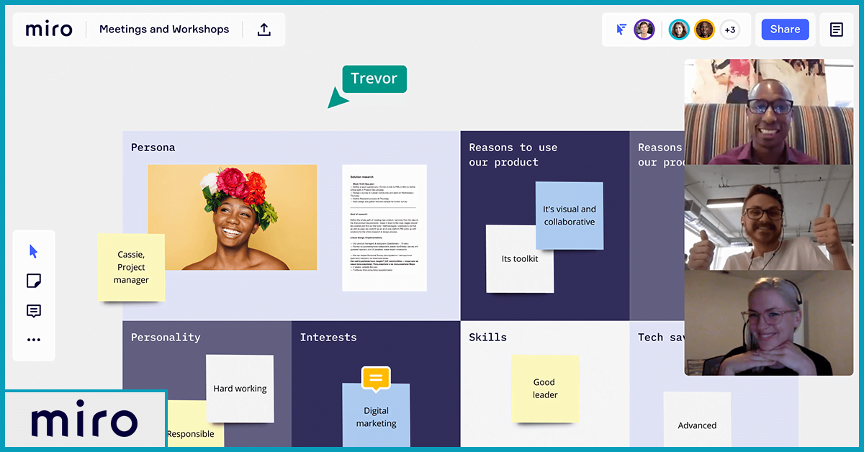Click the Interests frame title

point(328,338)
